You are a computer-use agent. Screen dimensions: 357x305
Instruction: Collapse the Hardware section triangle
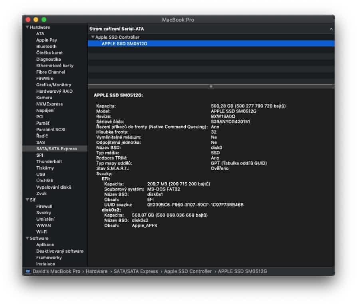point(27,27)
